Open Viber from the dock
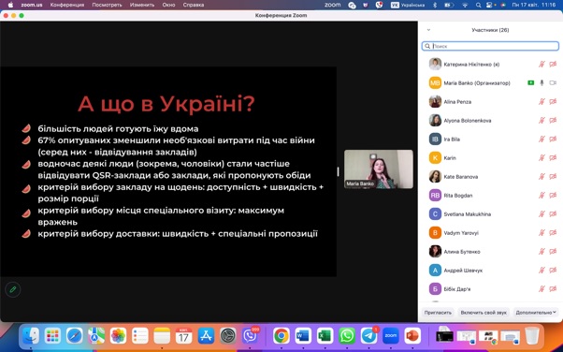The image size is (563, 352). (250, 336)
